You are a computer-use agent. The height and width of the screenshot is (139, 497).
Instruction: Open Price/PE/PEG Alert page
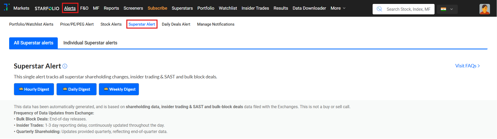77,24
